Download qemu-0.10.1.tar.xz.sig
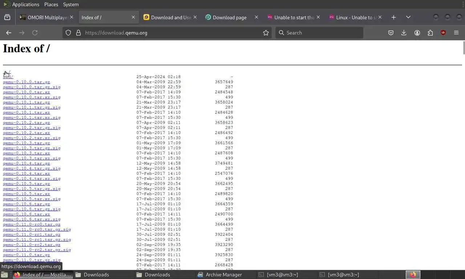 pyautogui.click(x=32, y=118)
